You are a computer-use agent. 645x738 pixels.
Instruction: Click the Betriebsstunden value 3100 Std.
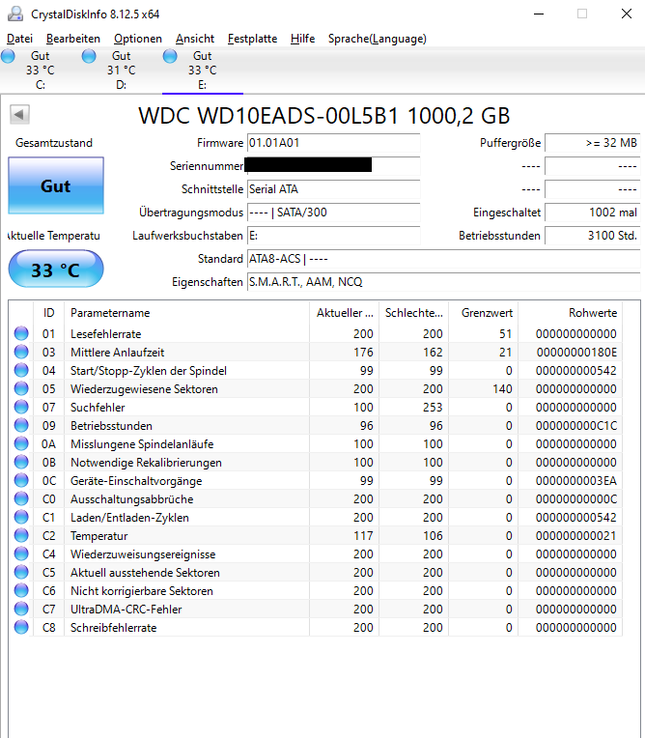pos(592,236)
